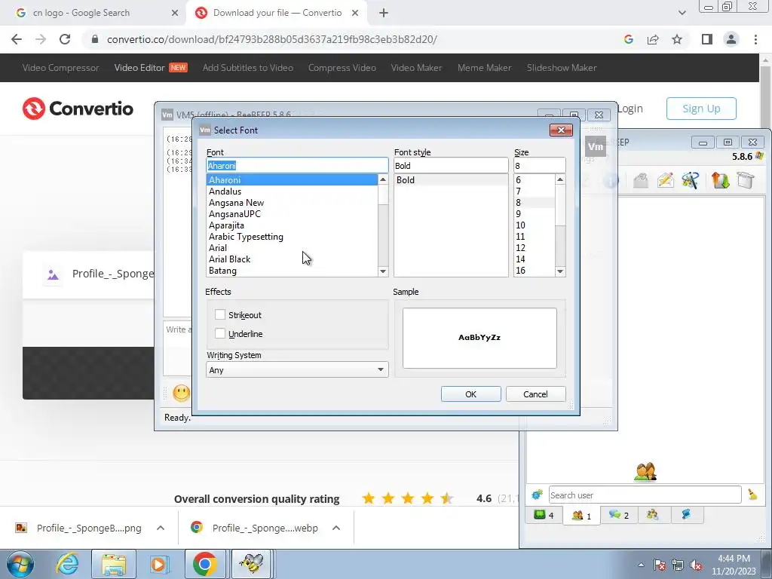
Task: Toggle the Chrome side panel icon
Action: pyautogui.click(x=707, y=39)
